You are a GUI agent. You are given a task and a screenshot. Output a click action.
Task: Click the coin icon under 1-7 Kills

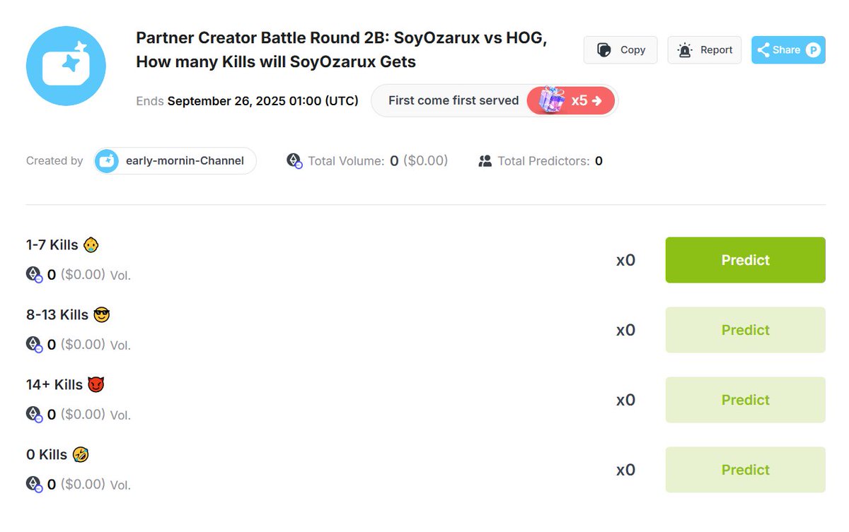tap(34, 274)
